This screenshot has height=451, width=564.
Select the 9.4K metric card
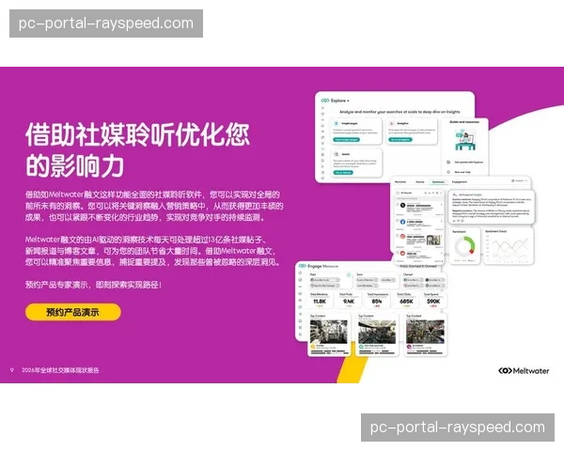pos(348,300)
